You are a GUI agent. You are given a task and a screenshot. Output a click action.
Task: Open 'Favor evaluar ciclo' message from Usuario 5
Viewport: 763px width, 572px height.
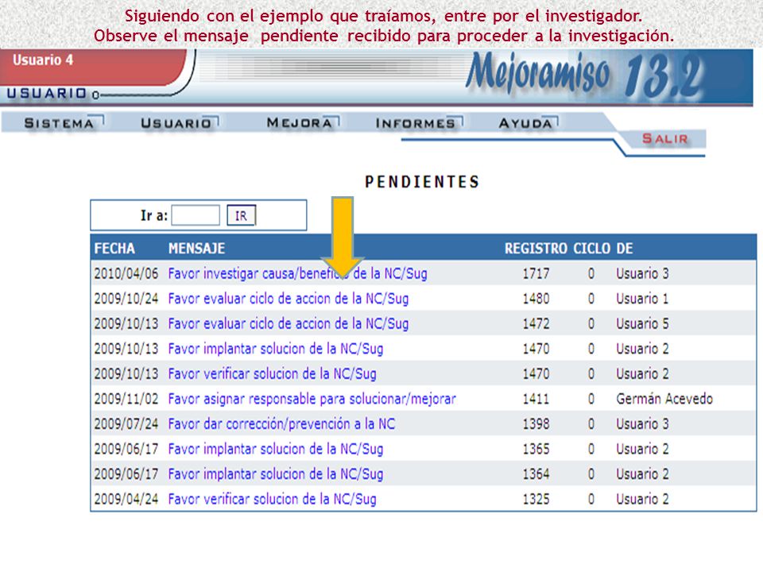pos(288,323)
